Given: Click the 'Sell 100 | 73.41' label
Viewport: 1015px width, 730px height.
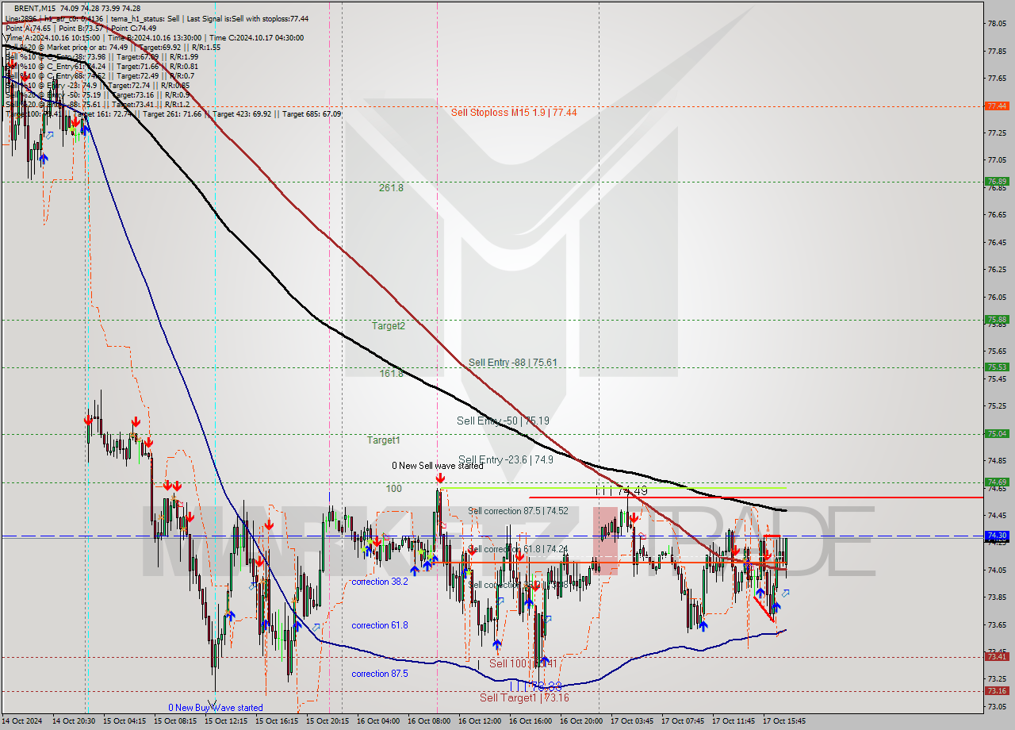Looking at the screenshot, I should tap(523, 663).
